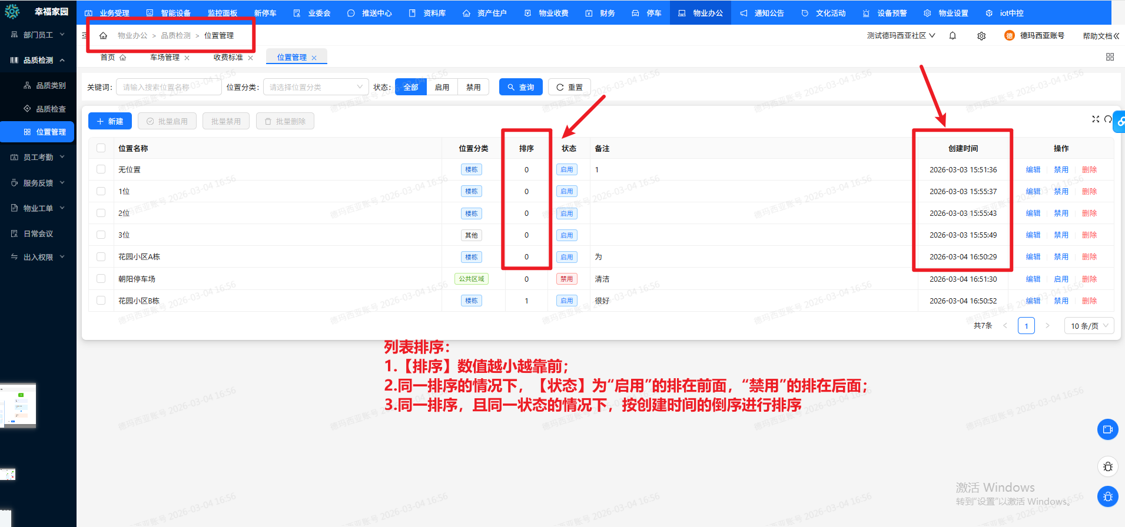Click the 查询 search button
This screenshot has width=1125, height=527.
(x=521, y=87)
